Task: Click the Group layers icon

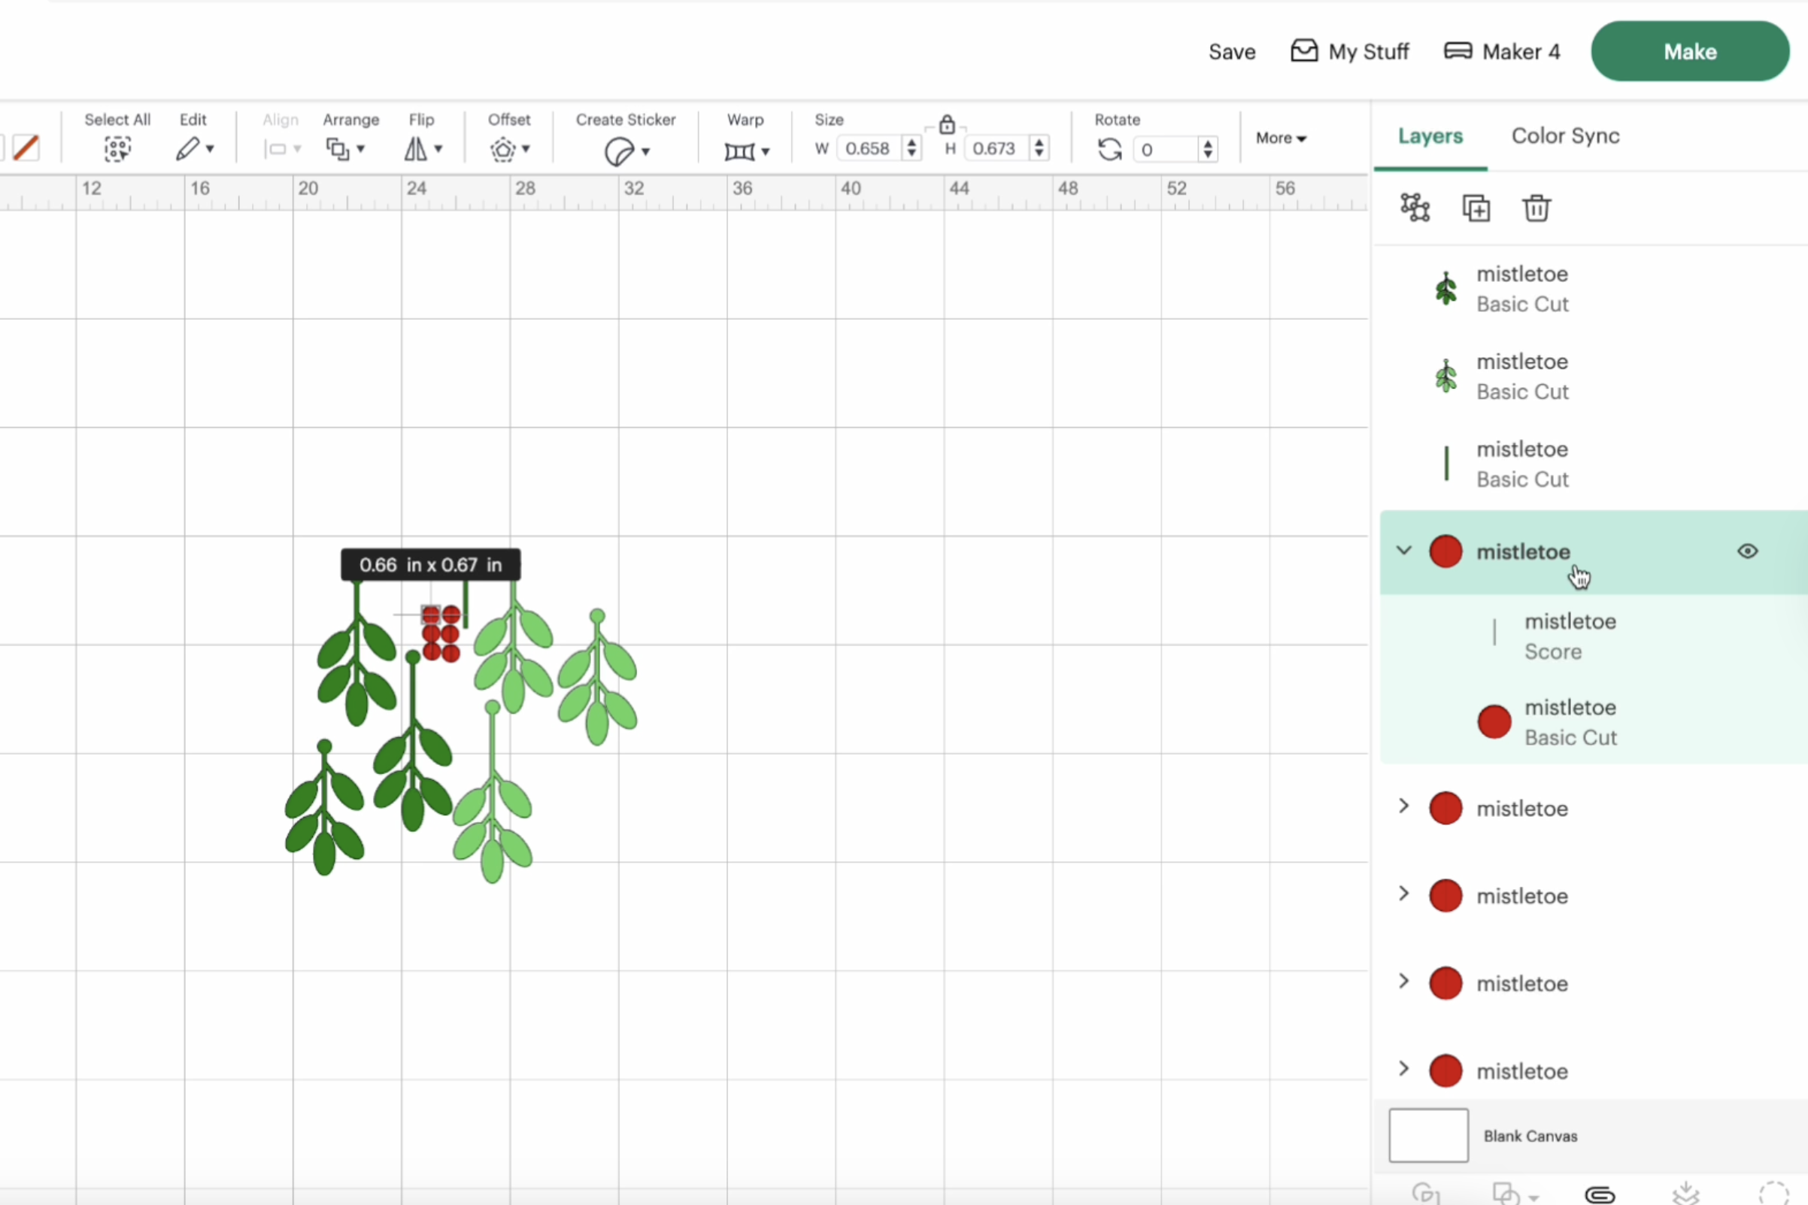Action: (x=1415, y=208)
